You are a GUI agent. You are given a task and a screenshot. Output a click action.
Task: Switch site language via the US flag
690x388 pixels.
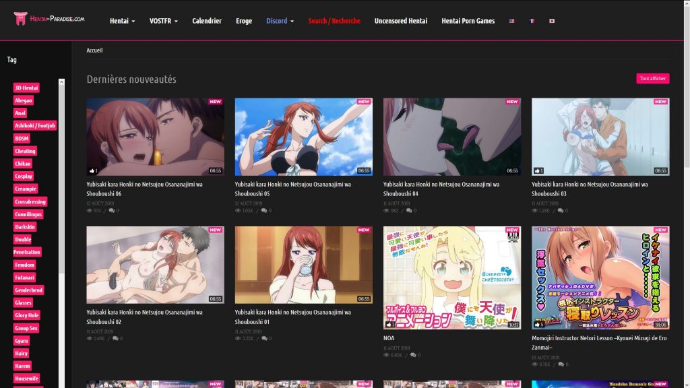coord(511,21)
